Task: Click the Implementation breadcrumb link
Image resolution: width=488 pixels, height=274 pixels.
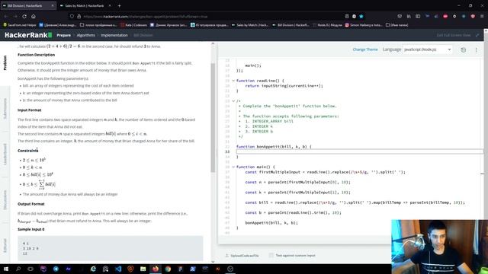Action: click(114, 35)
